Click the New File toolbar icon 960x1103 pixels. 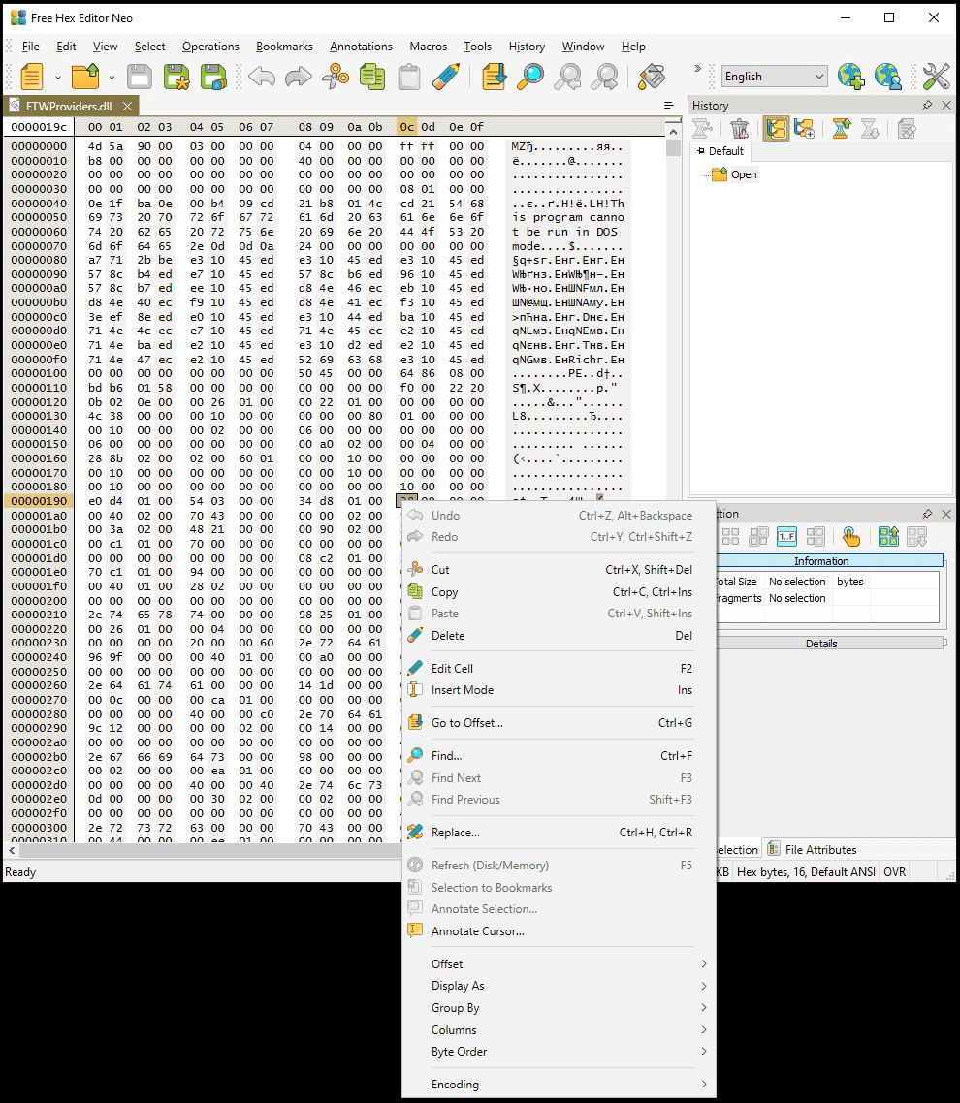[32, 77]
